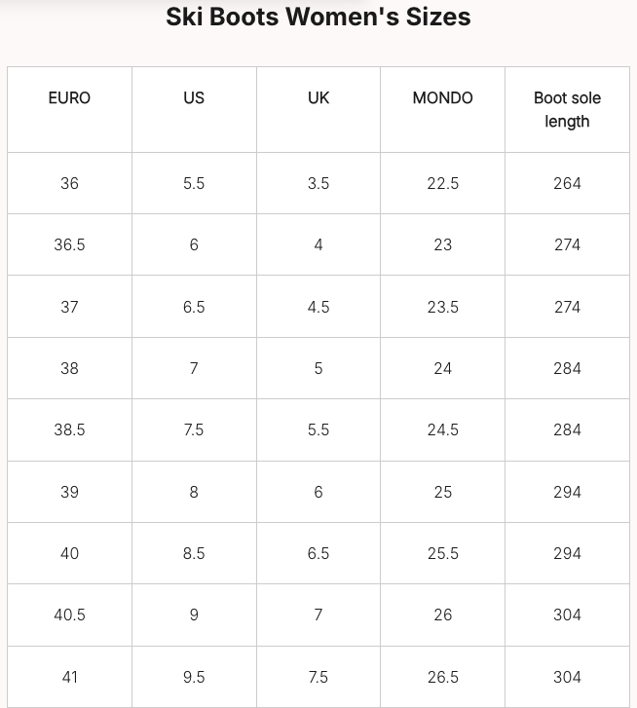Click the EURO 40.5 cell
Screen dimensions: 637x708
(69, 615)
